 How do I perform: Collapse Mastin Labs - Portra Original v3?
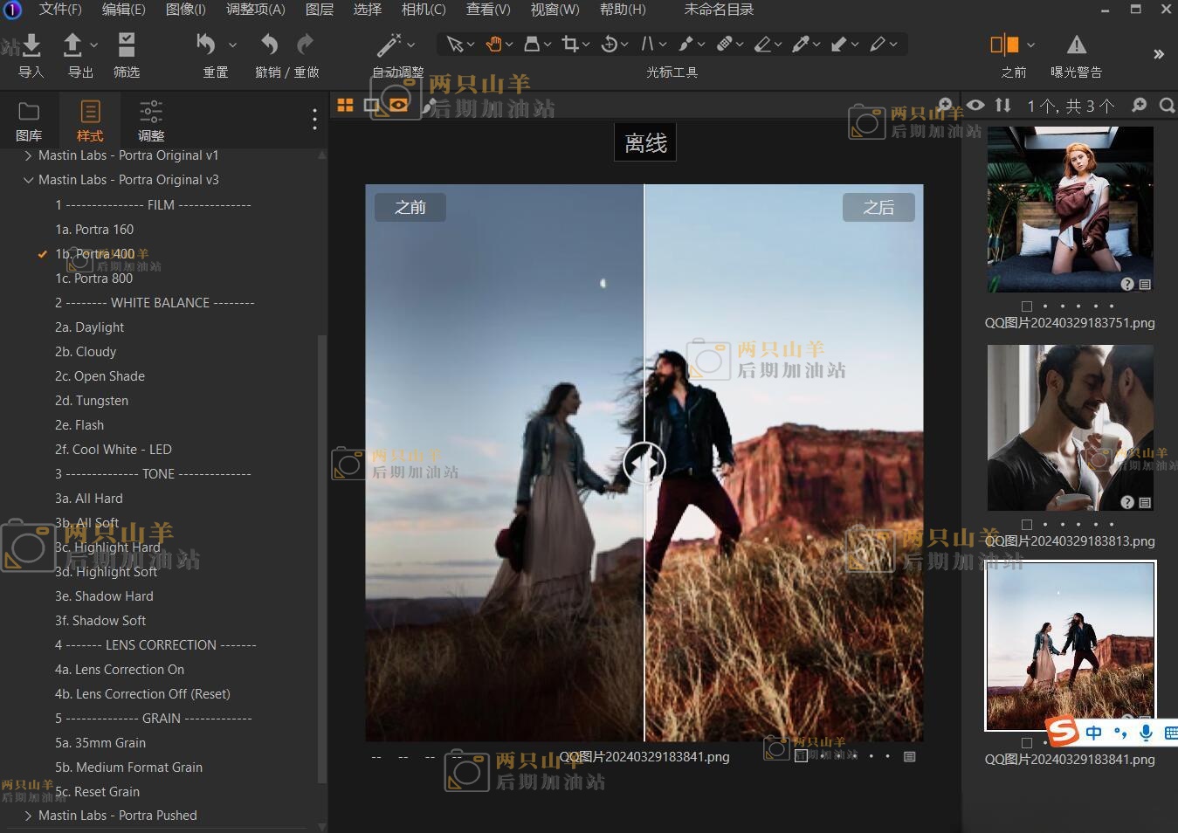point(28,180)
